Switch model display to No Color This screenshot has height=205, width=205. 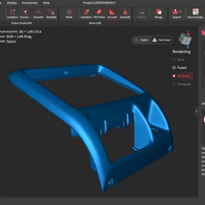(x=162, y=40)
